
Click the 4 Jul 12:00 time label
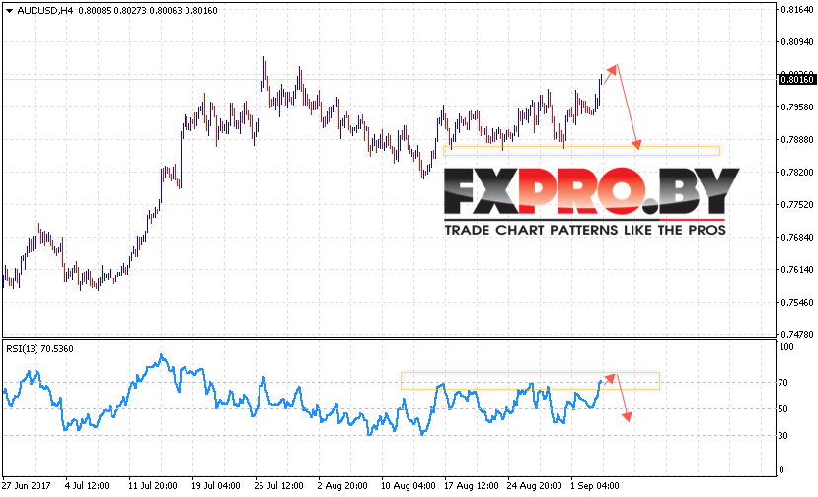click(x=87, y=485)
